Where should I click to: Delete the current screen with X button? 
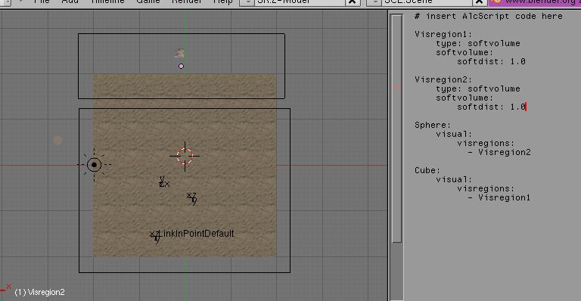pyautogui.click(x=353, y=2)
